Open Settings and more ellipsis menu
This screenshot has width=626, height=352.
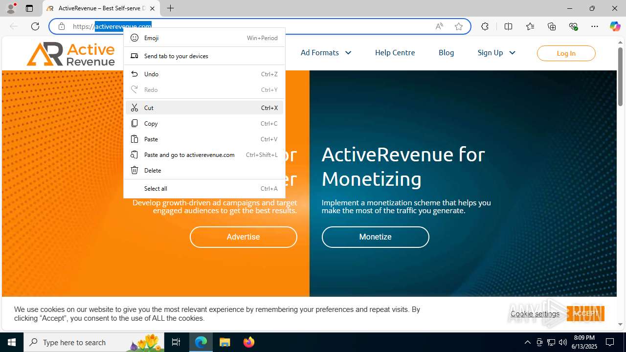pos(595,26)
